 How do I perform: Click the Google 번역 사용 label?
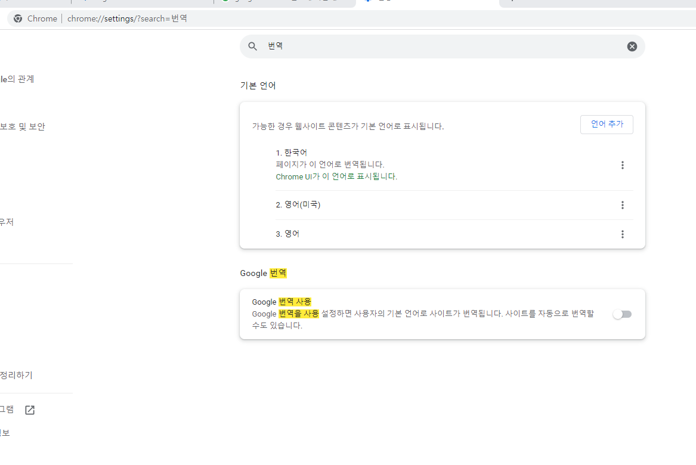282,302
